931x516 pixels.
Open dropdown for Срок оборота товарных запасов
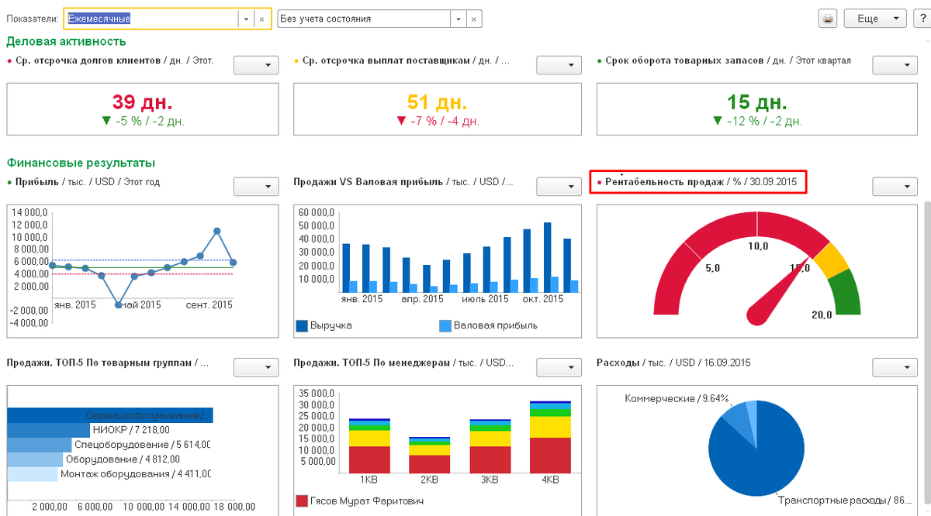(895, 65)
